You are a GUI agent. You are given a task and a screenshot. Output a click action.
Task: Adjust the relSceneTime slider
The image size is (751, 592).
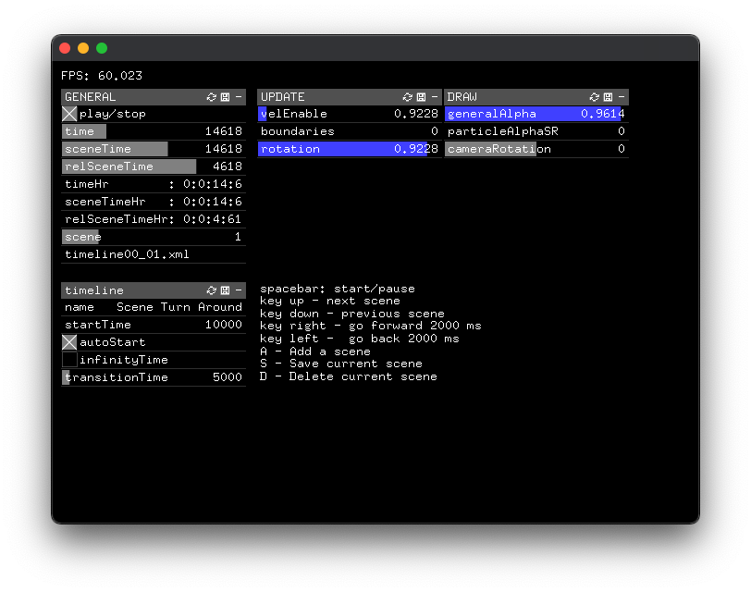(x=154, y=166)
